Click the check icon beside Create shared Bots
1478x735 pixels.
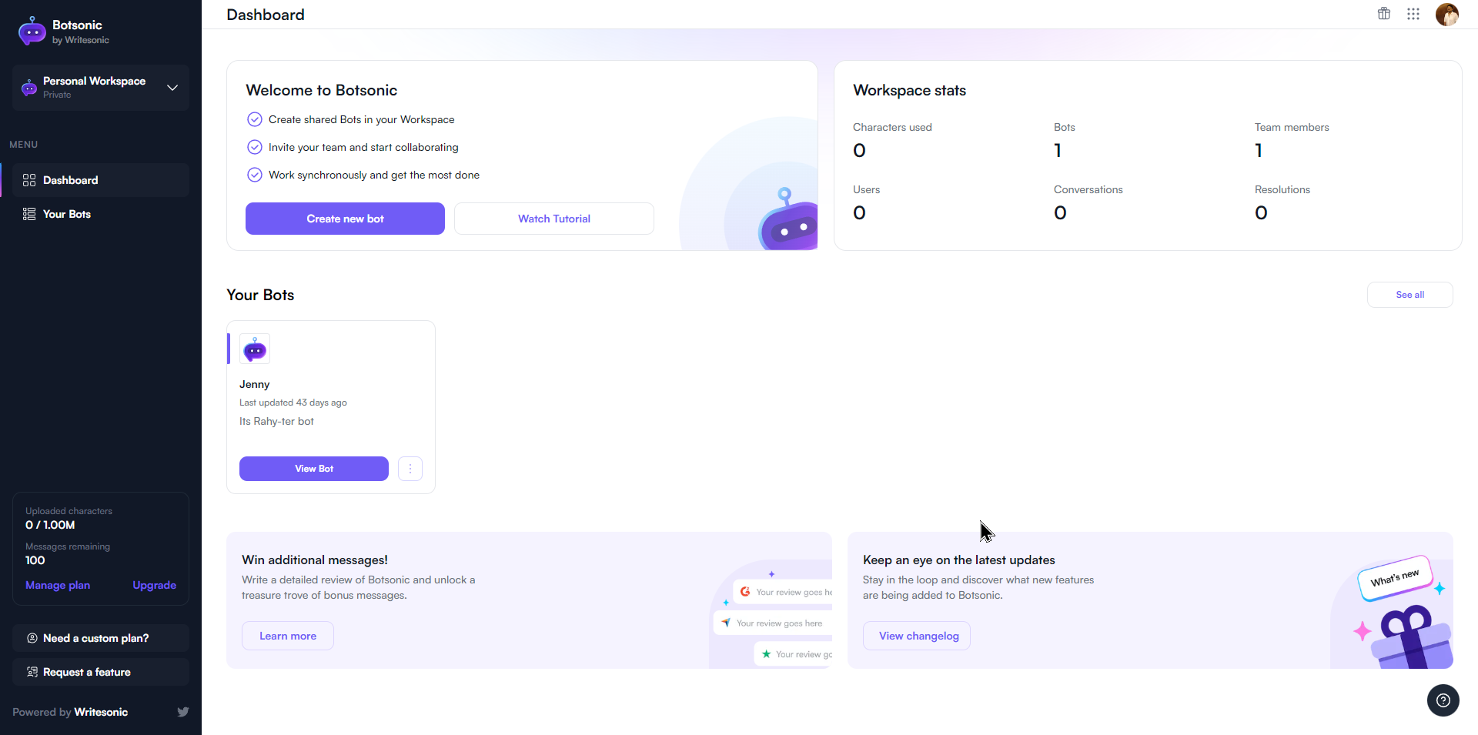tap(255, 119)
